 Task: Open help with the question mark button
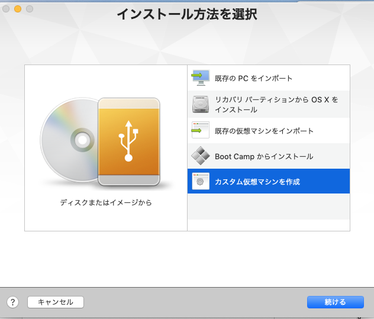(13, 302)
